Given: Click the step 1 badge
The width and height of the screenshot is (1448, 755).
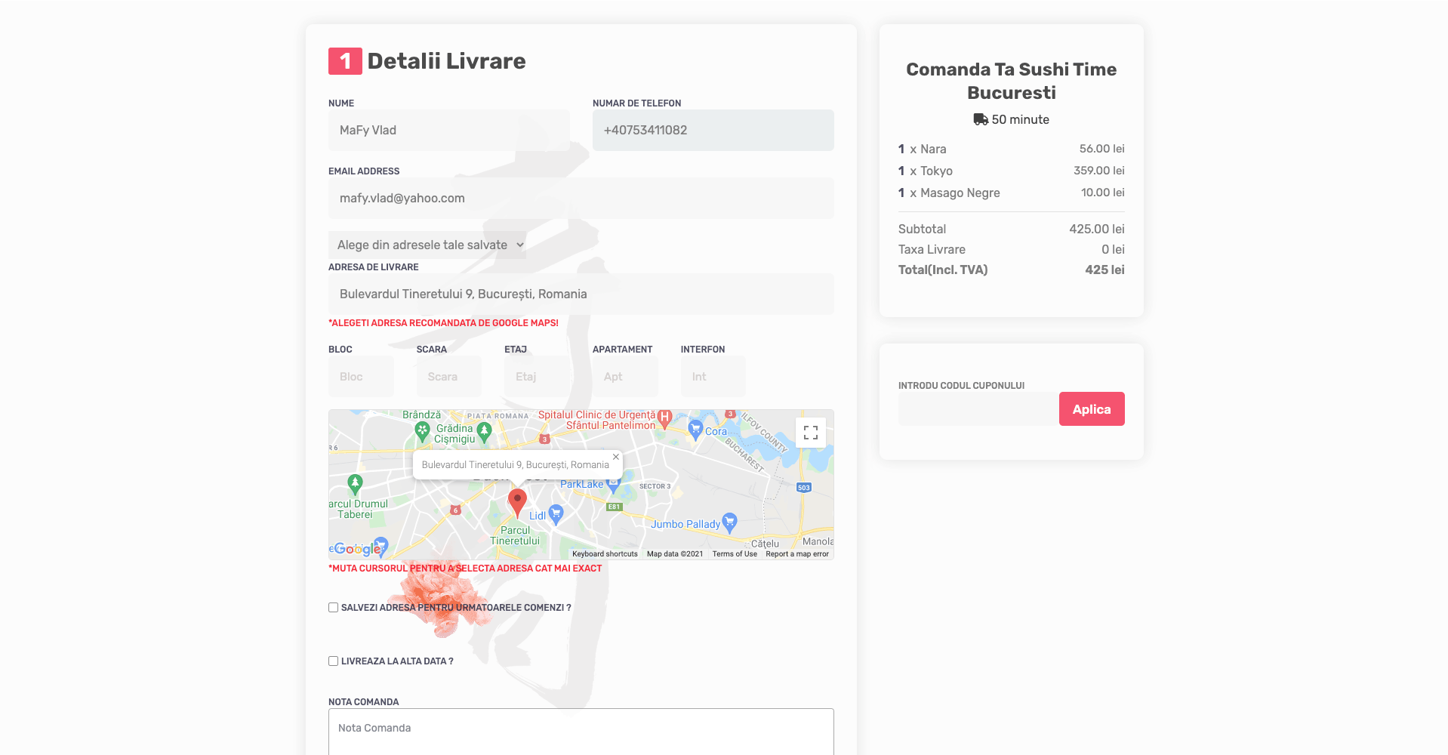Looking at the screenshot, I should point(345,61).
